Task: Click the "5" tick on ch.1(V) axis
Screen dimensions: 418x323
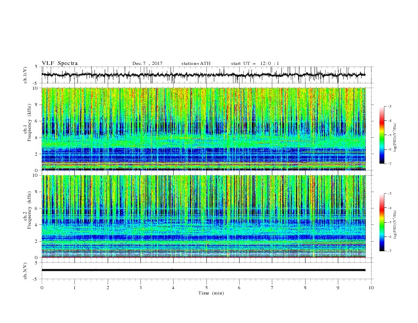Action: (37, 66)
